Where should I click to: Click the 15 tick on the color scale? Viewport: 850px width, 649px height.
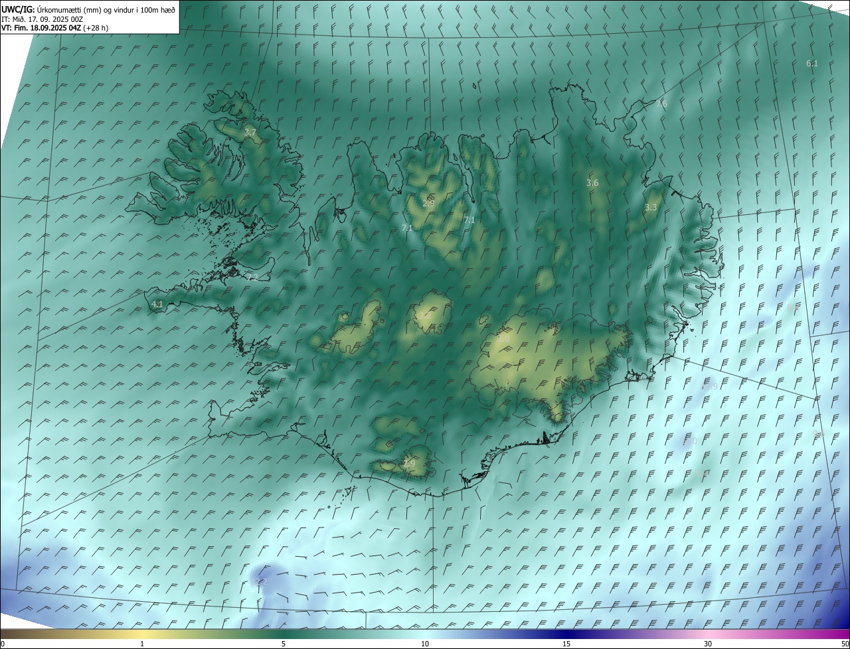coord(566,644)
